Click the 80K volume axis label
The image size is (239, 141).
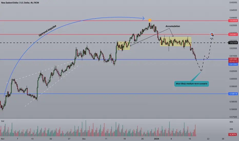coord(231,122)
